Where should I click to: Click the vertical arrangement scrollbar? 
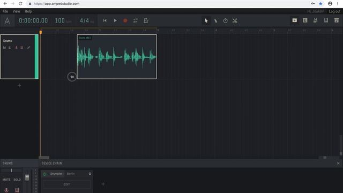coord(341,145)
